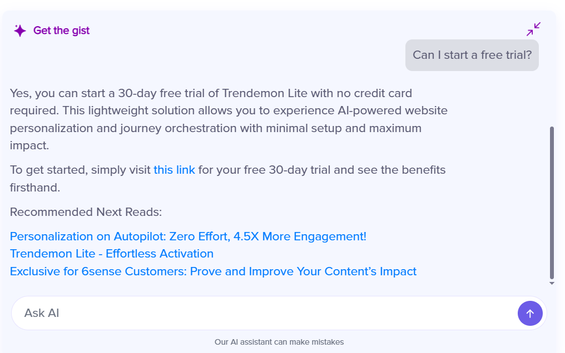The width and height of the screenshot is (565, 353).
Task: Click "personalization" in the AI response text
Action: point(46,128)
